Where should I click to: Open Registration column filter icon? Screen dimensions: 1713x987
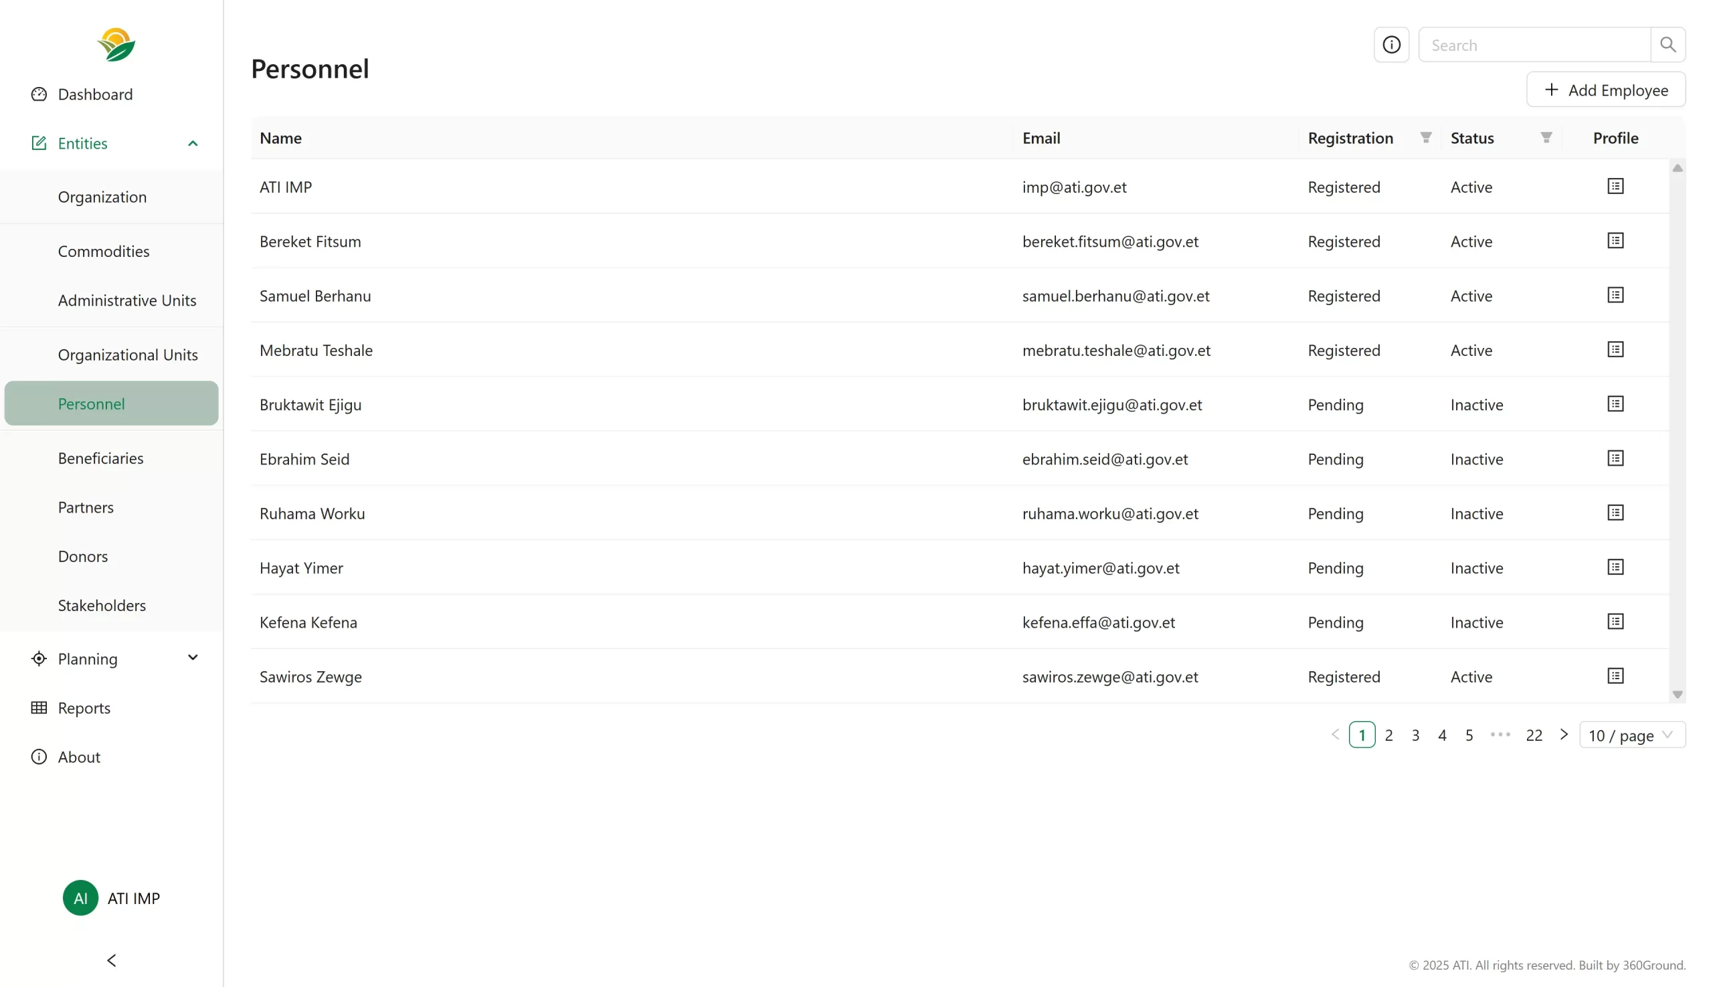1425,138
